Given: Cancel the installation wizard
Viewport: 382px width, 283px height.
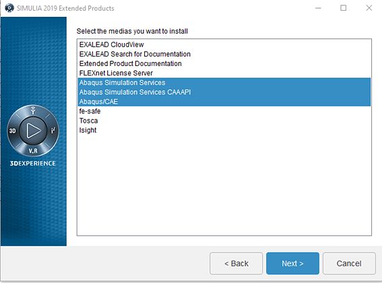Looking at the screenshot, I should [349, 263].
